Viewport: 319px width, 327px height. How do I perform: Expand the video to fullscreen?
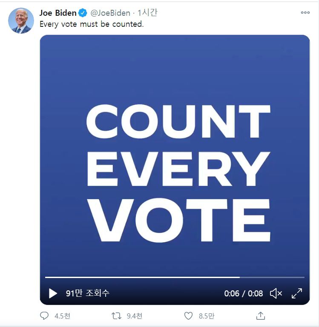tap(296, 293)
